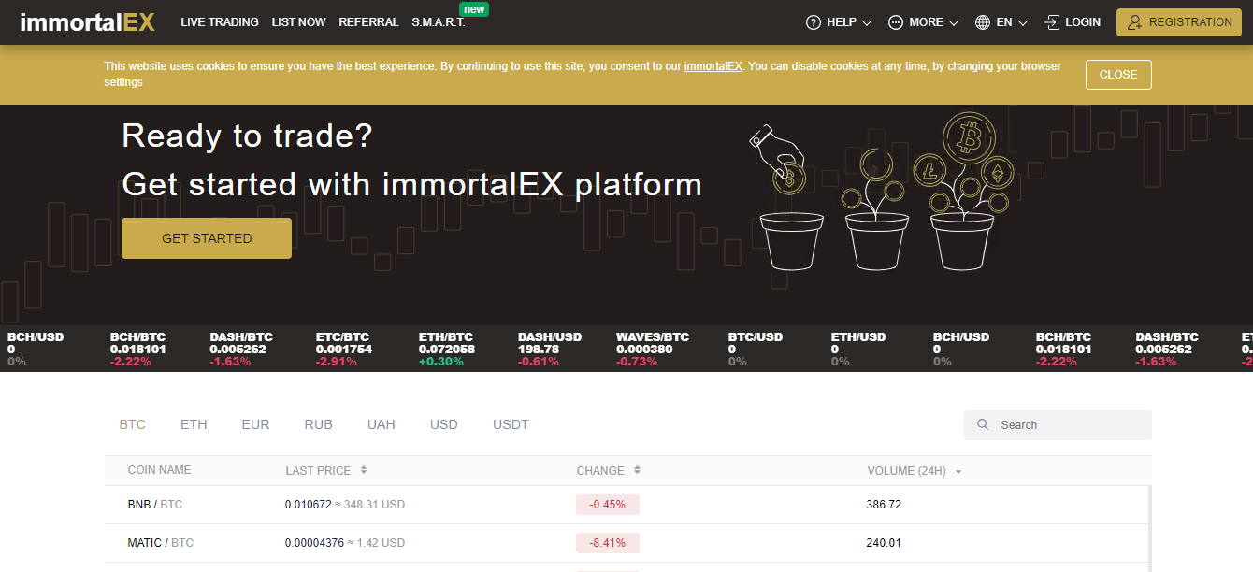Click into the Search coin field

coord(1058,424)
